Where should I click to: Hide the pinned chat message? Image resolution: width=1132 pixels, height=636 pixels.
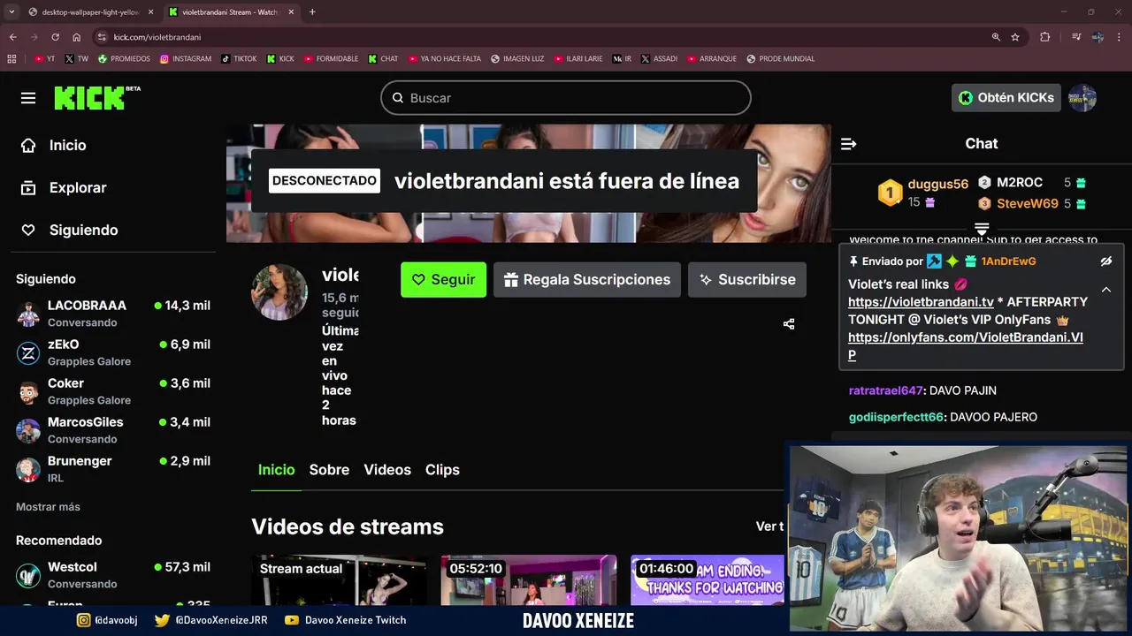click(1105, 261)
